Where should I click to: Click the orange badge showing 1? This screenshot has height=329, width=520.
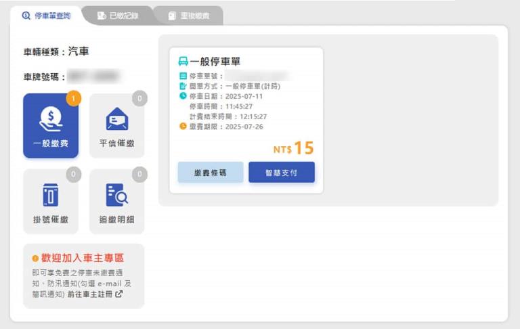[74, 99]
